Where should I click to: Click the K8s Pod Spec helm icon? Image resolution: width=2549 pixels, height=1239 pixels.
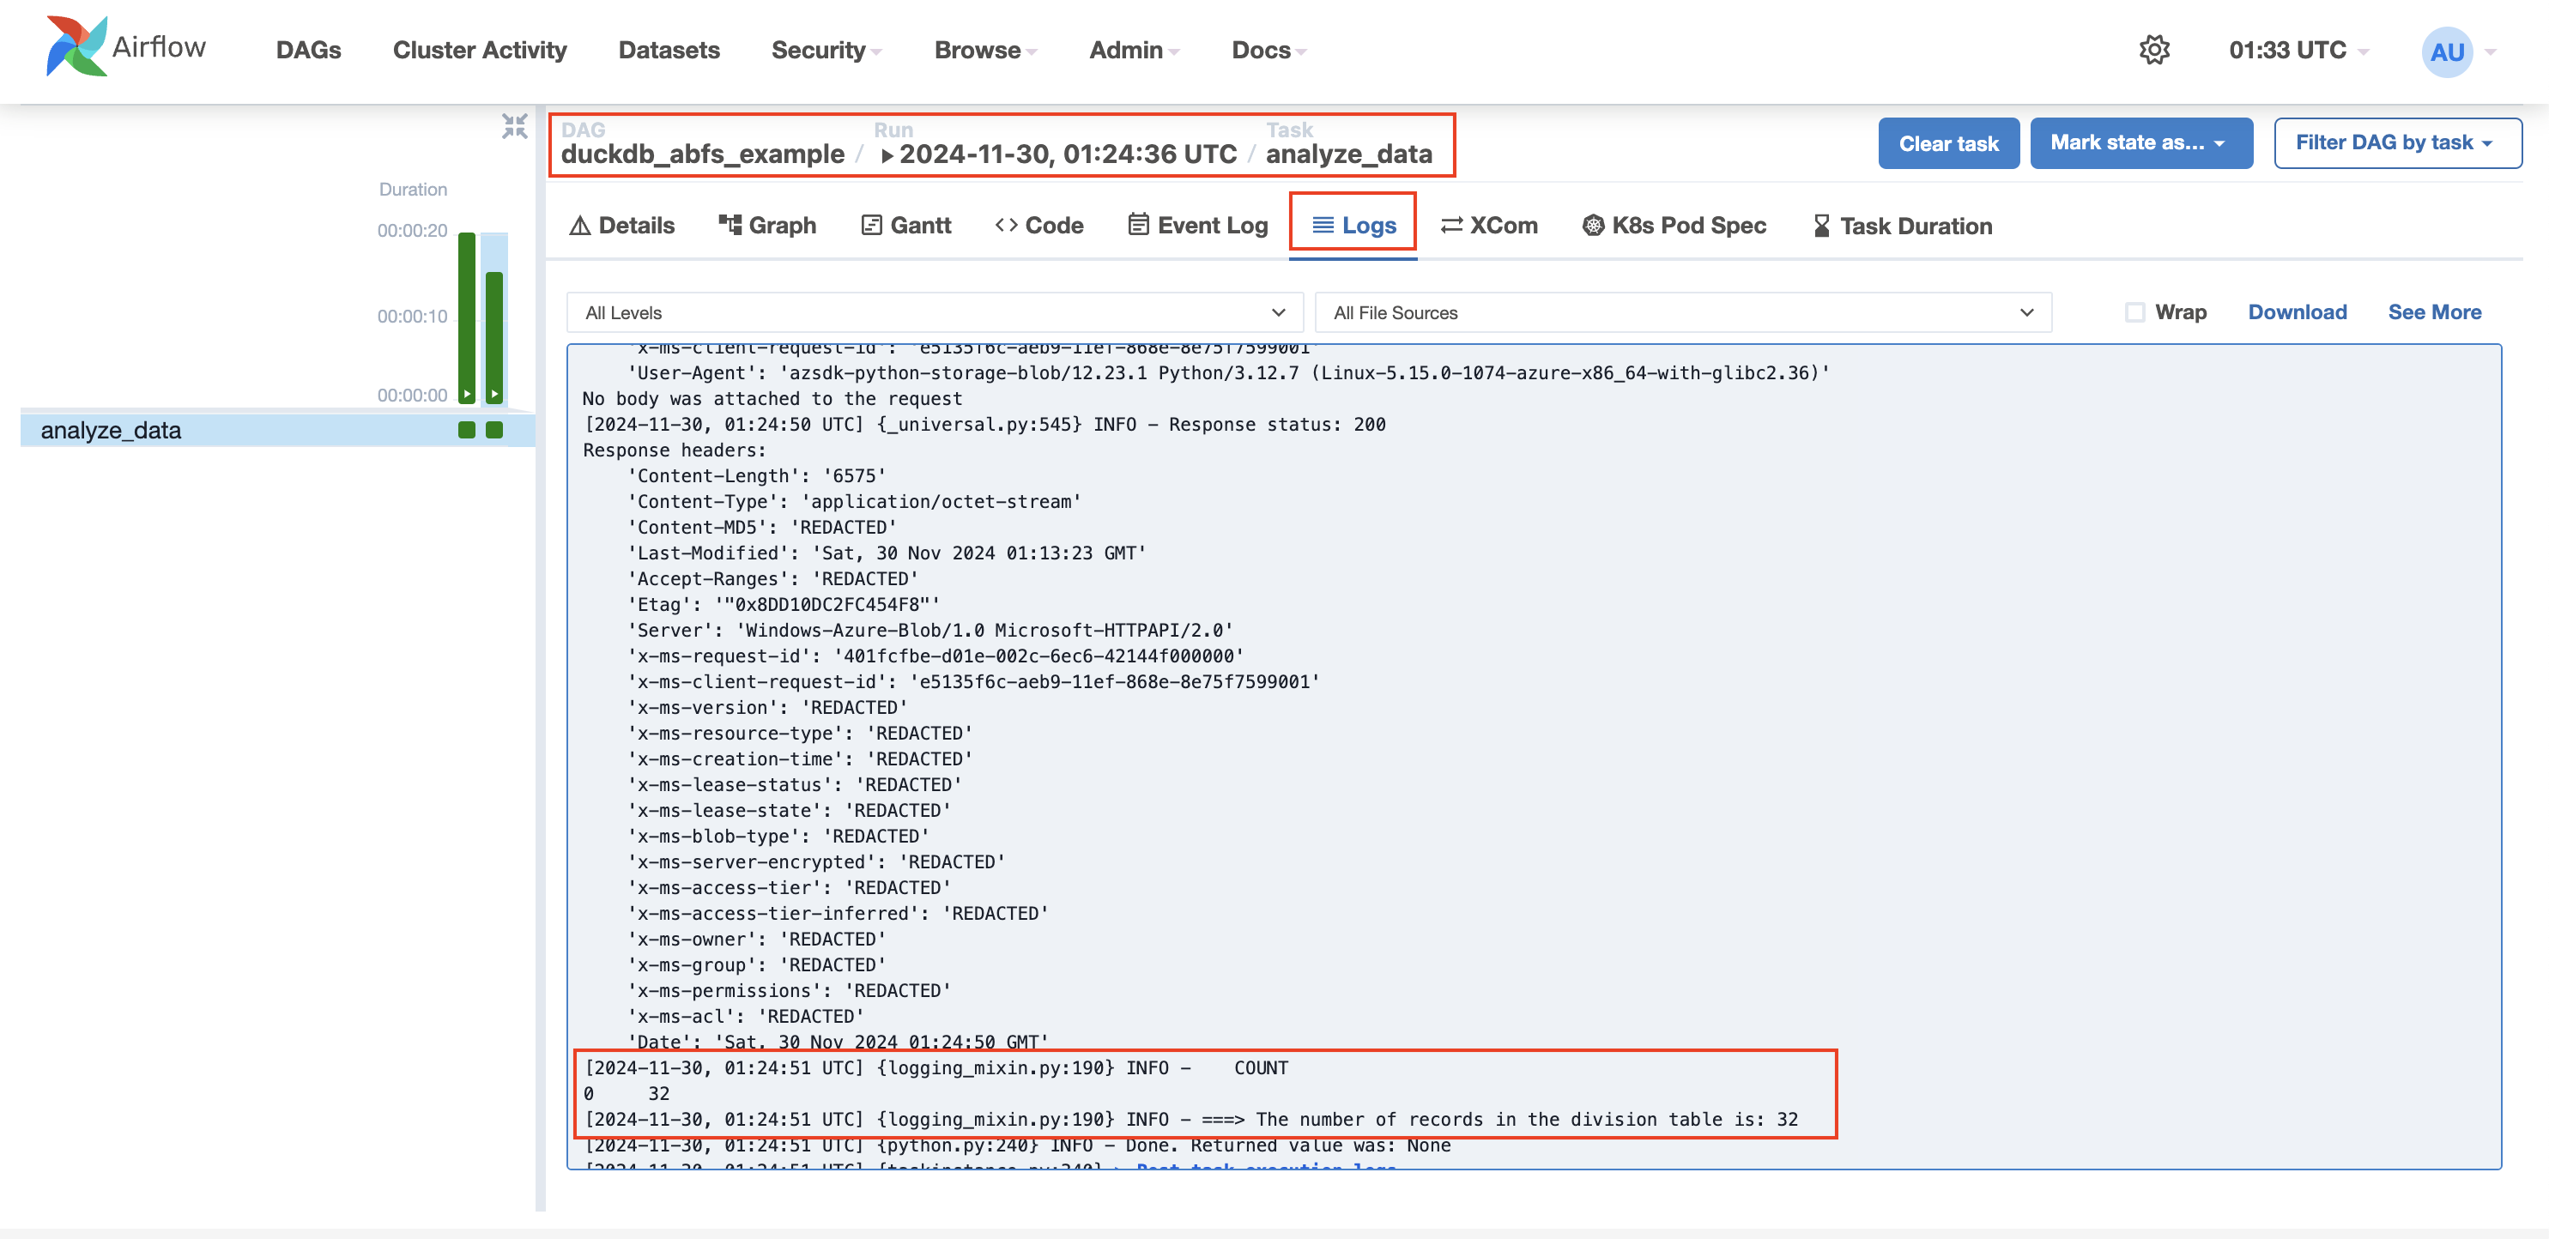tap(1593, 226)
